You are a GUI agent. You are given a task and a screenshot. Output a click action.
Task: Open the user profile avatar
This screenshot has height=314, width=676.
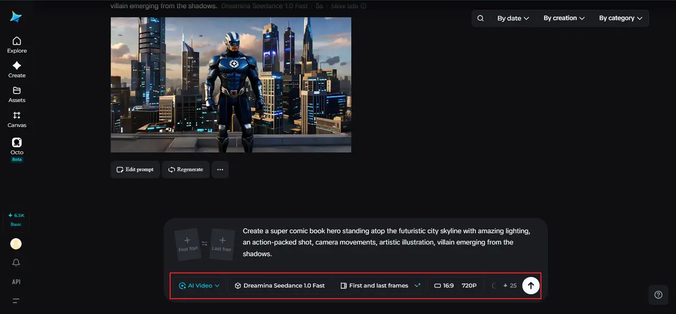(16, 244)
